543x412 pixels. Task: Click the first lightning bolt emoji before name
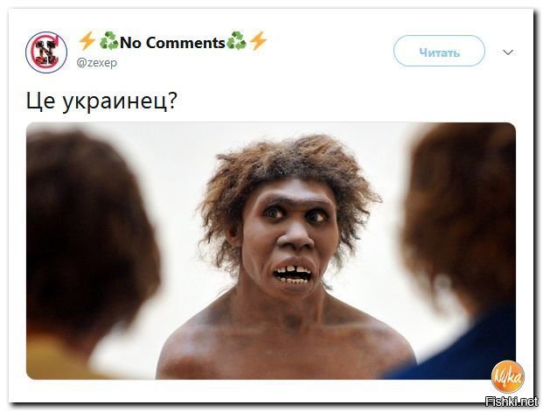[87, 41]
